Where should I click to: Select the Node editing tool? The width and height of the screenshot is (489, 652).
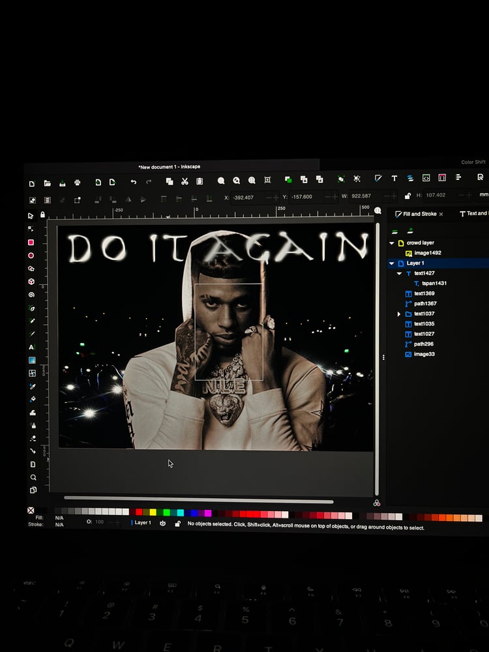[31, 229]
